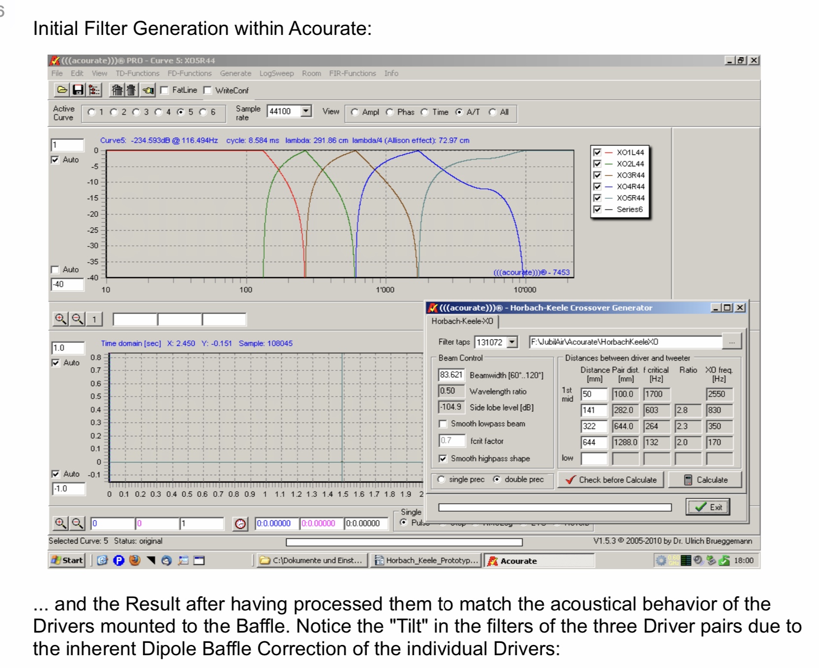Click the green check Exit button
Image resolution: width=819 pixels, height=668 pixels.
[708, 507]
